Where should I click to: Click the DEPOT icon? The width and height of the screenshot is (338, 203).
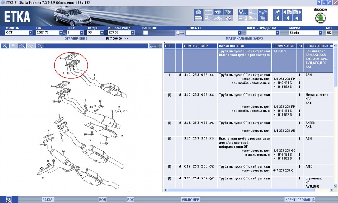coord(253,12)
